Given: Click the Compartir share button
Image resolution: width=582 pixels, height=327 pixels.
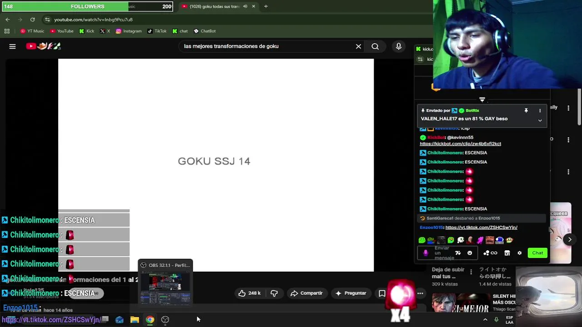Looking at the screenshot, I should click(306, 293).
